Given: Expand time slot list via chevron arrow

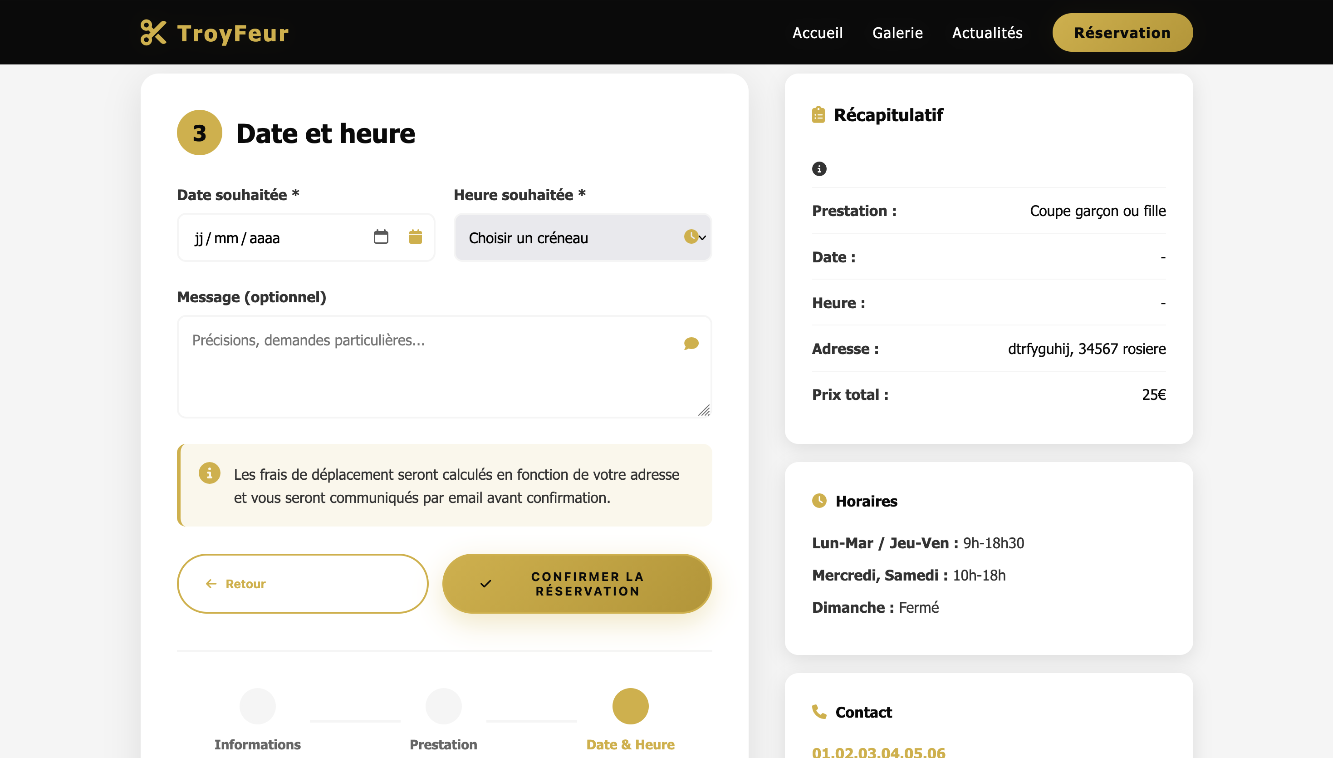Looking at the screenshot, I should tap(702, 238).
